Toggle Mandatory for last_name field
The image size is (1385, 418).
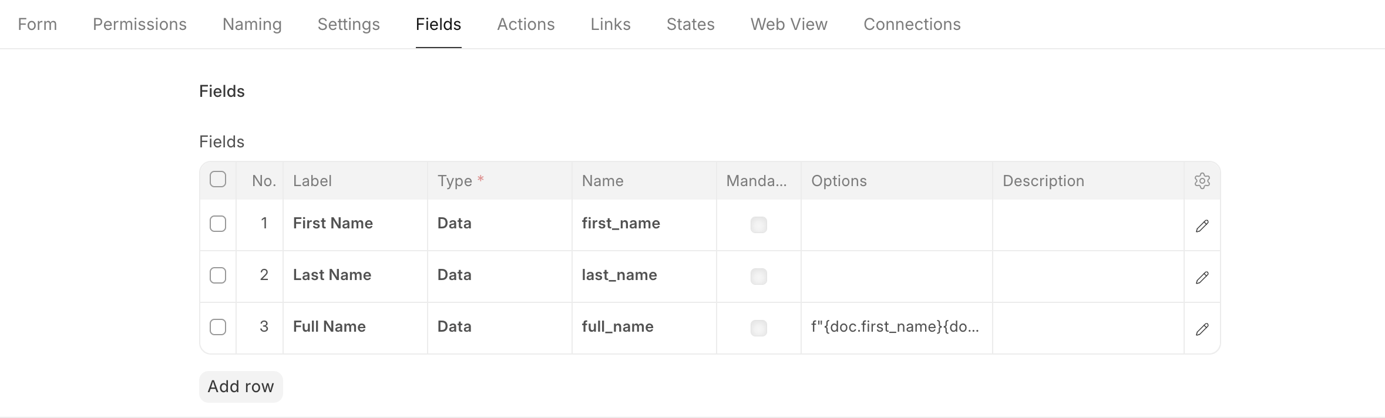click(758, 277)
